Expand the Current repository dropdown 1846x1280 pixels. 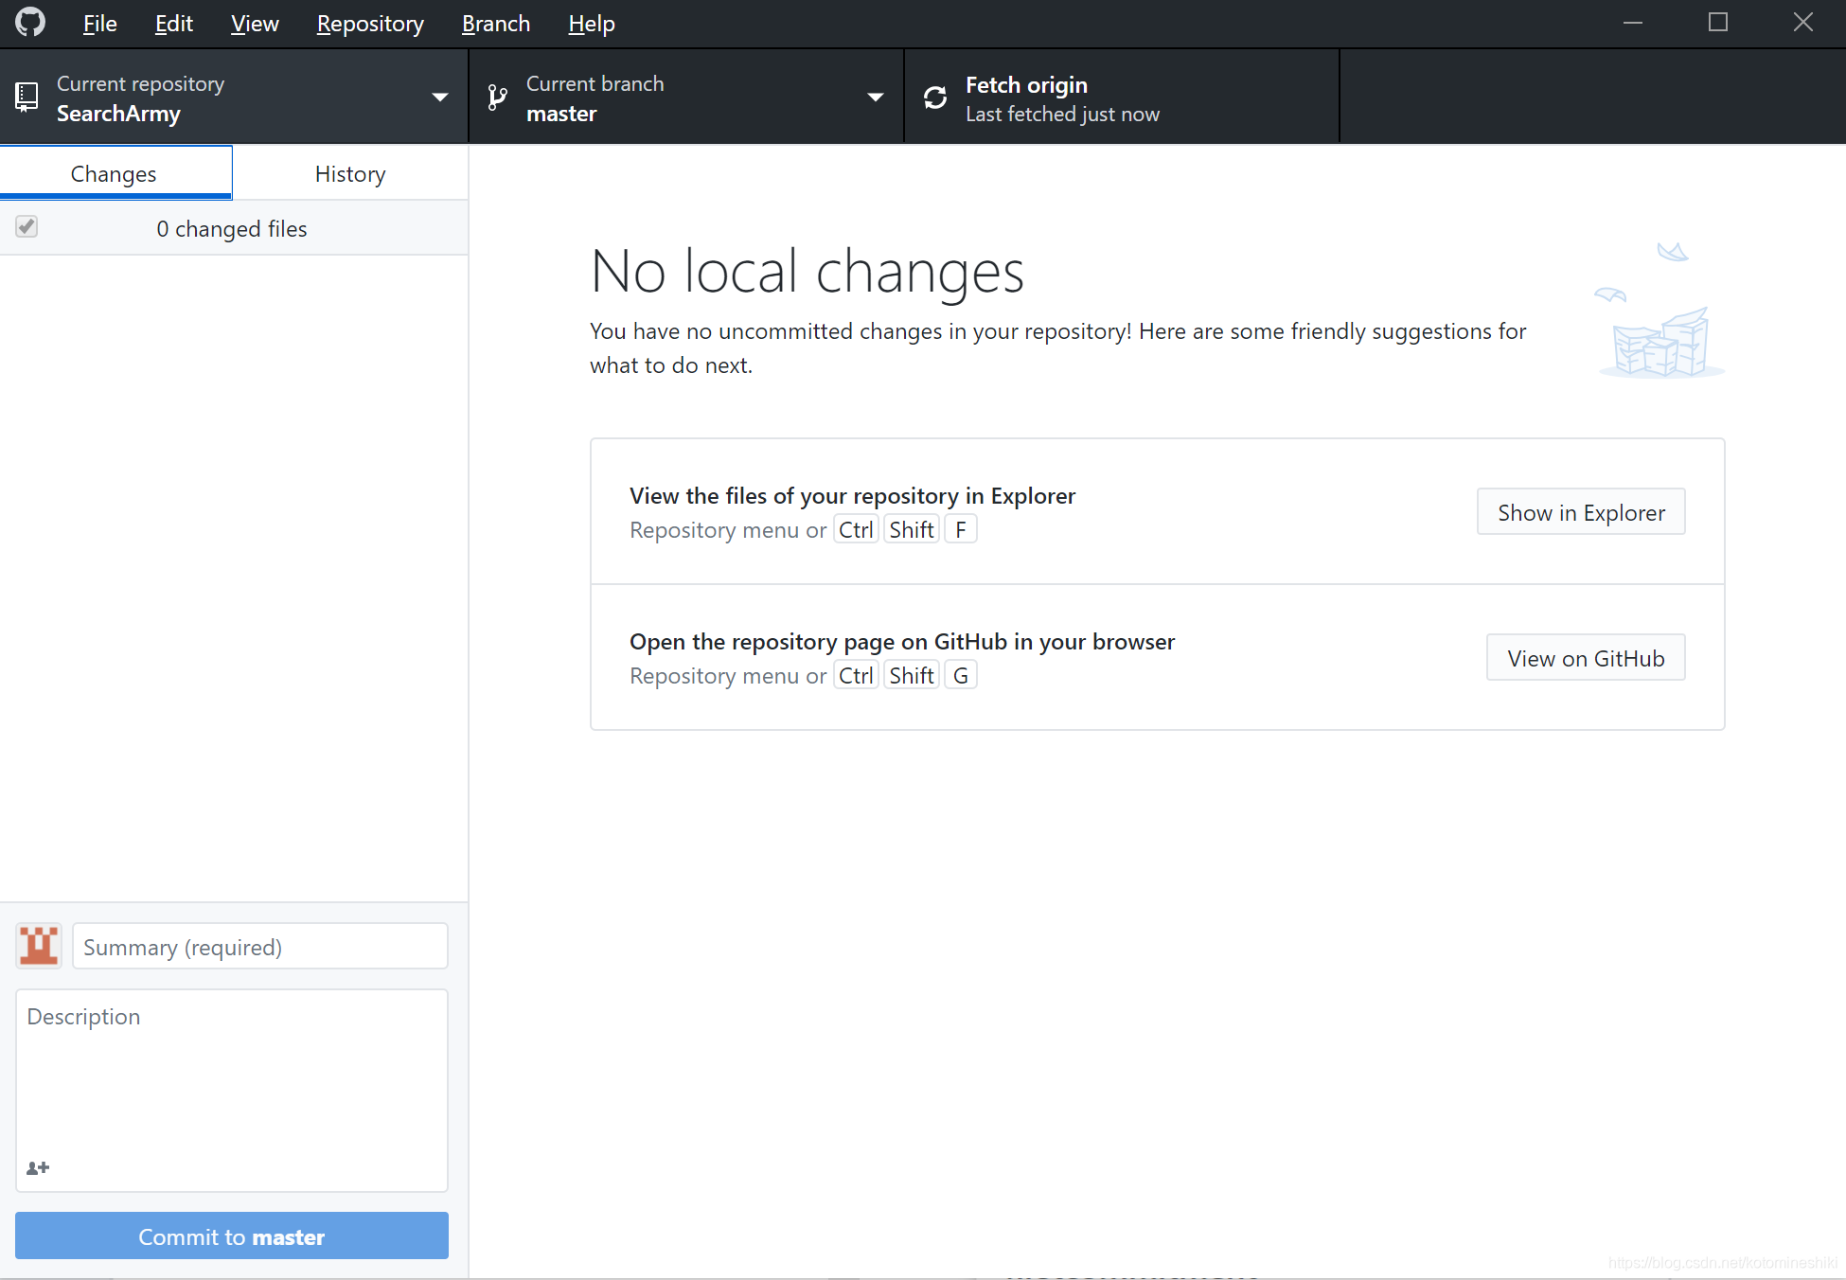tap(439, 98)
